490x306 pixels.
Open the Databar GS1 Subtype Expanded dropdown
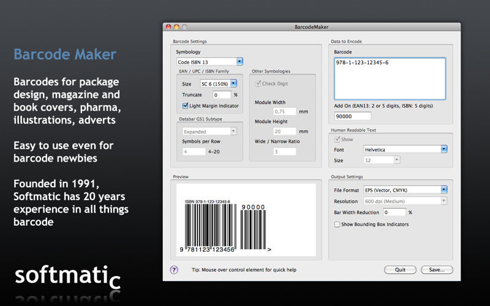(x=209, y=132)
